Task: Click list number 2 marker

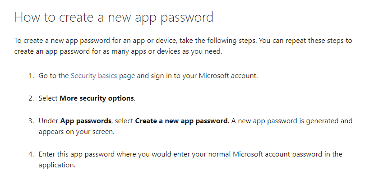Action: [31, 98]
